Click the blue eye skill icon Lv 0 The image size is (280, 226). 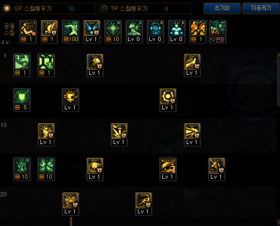coord(156,32)
